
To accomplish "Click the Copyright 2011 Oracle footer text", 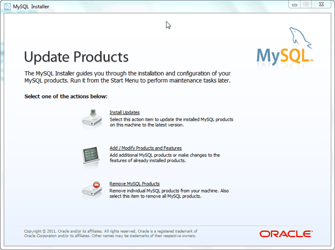I will [111, 233].
